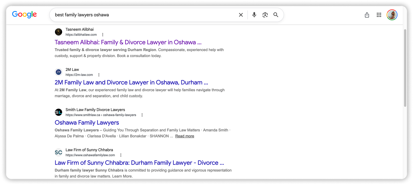413x185 pixels.
Task: Click the 2M Law site favicon
Action: point(59,72)
